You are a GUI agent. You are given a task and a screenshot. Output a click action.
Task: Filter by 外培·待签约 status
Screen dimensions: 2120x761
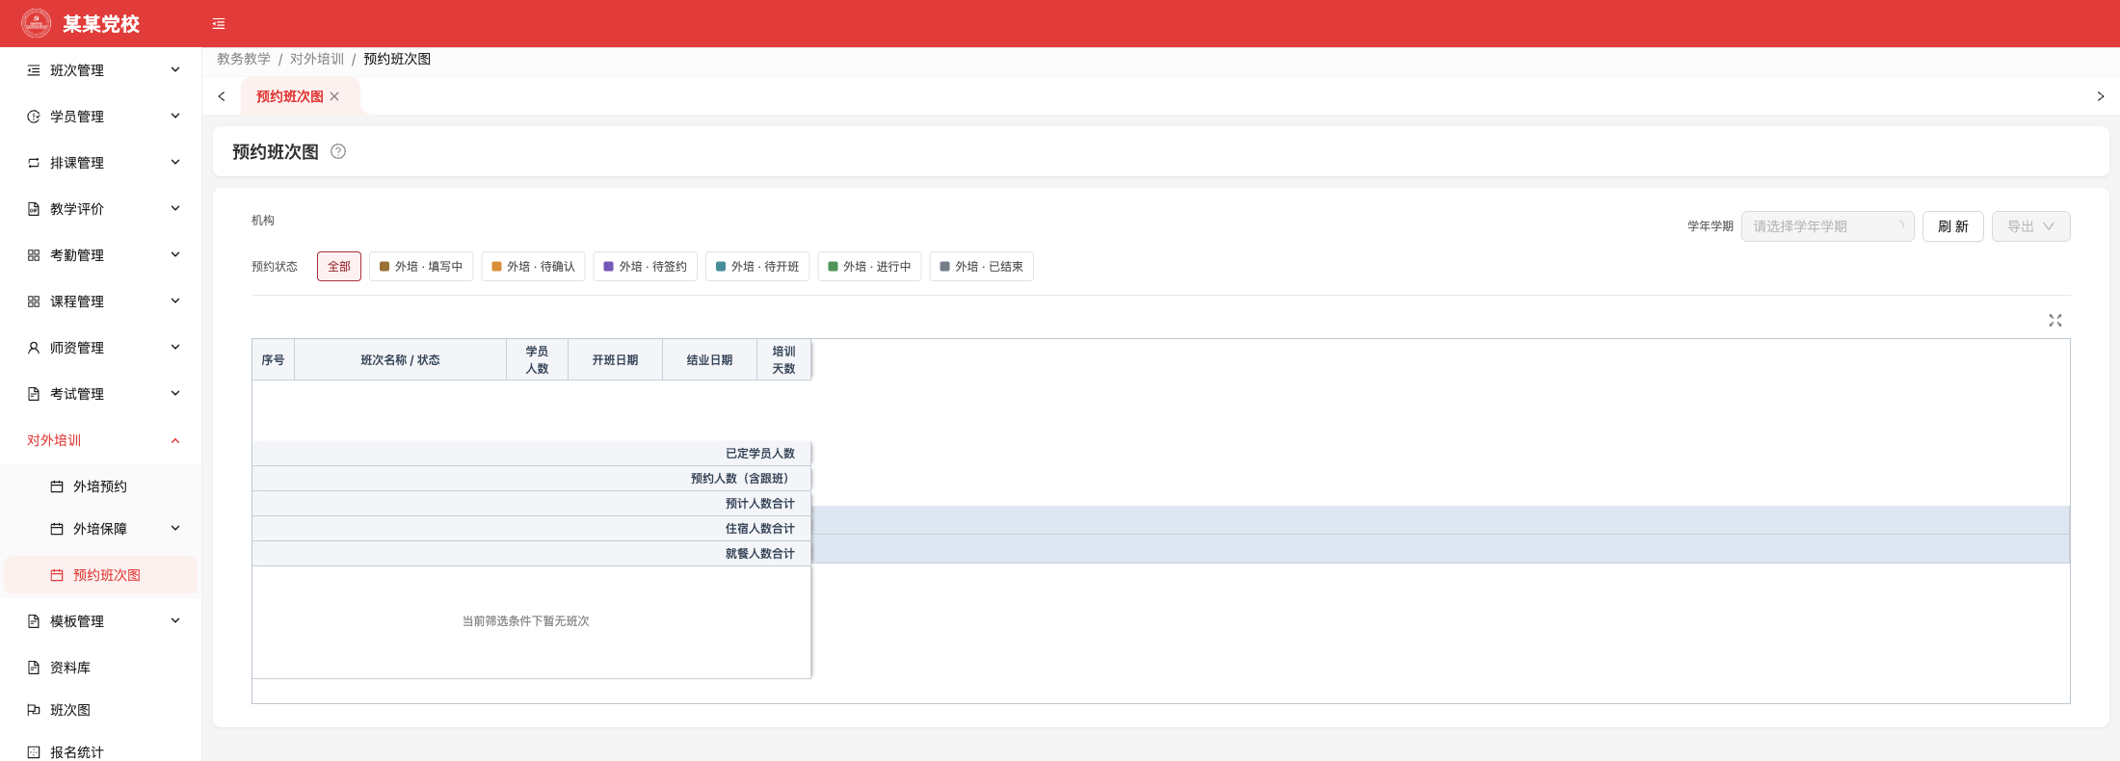tap(646, 267)
